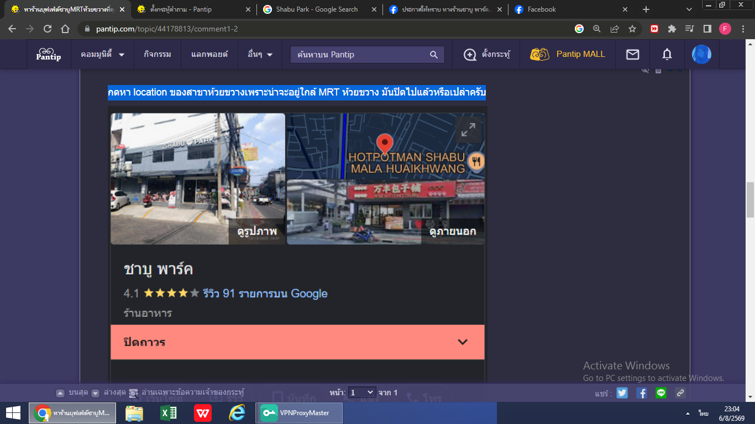
Task: Open the new tab plus button
Action: pos(646,9)
